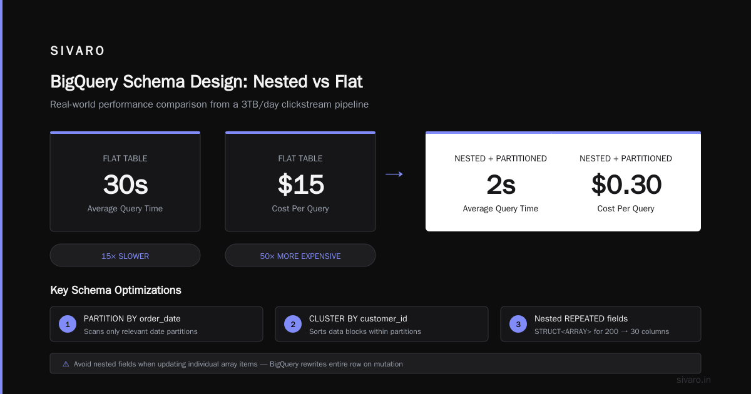Viewport: 751px width, 394px height.
Task: Click "Sorts data blocks within partitions"
Action: point(365,331)
